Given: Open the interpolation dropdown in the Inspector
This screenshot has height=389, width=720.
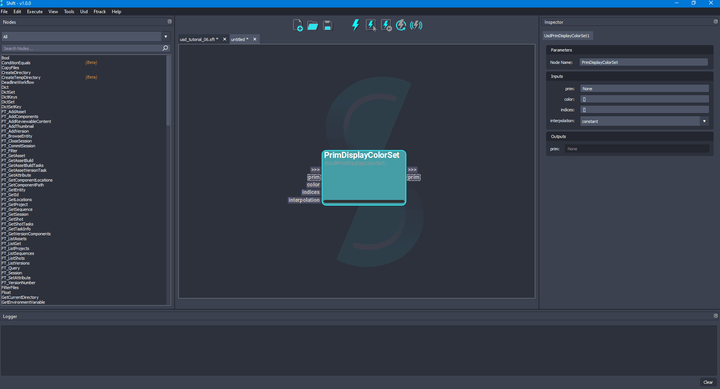Looking at the screenshot, I should pos(704,121).
